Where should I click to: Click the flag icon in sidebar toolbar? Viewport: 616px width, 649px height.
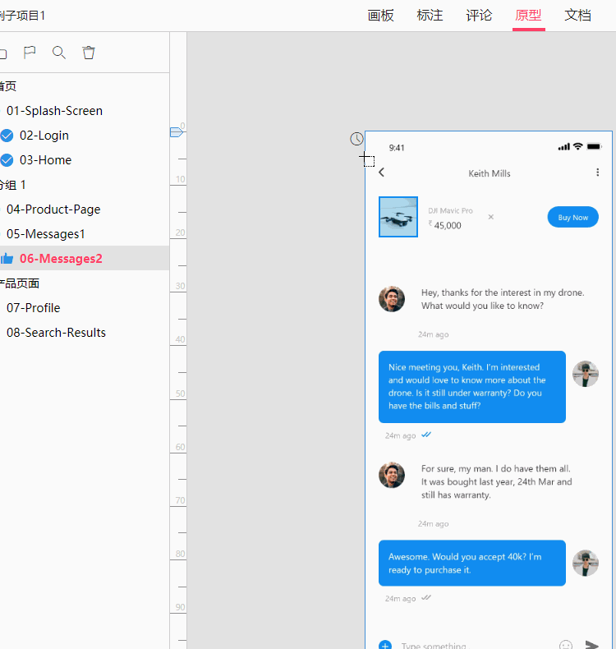30,53
